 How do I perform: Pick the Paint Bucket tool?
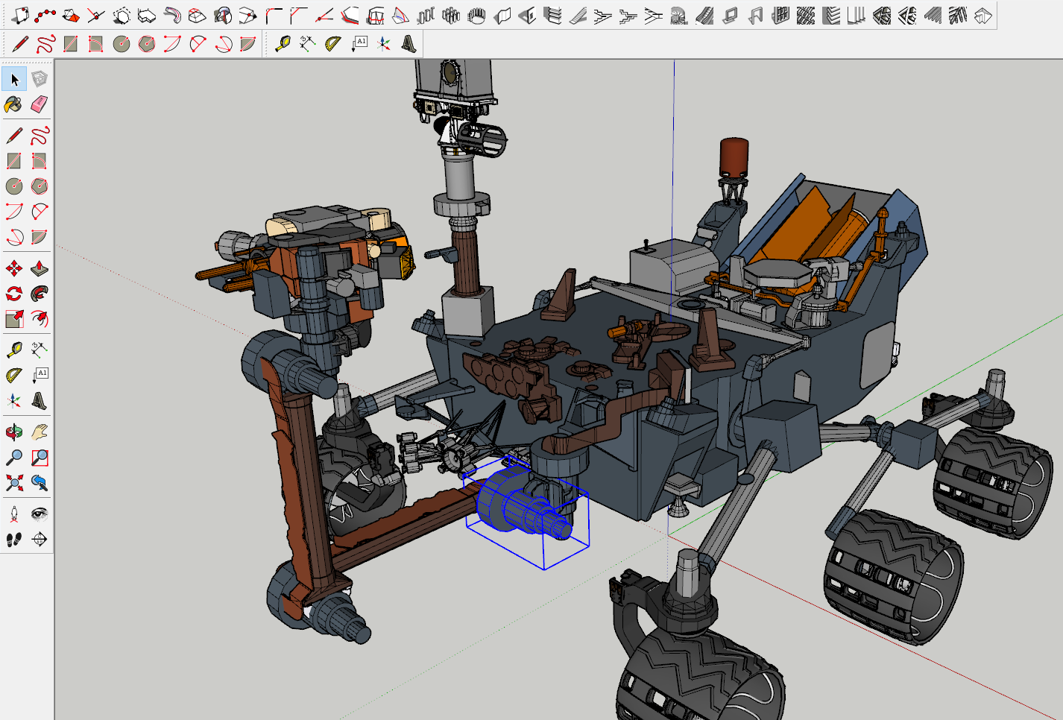[14, 104]
